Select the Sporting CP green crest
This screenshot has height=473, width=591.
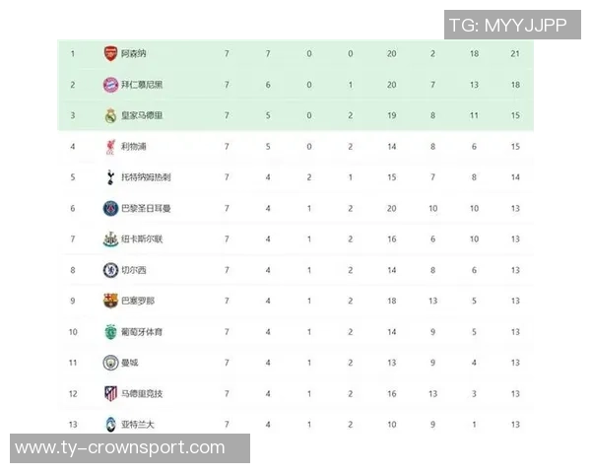tap(110, 332)
